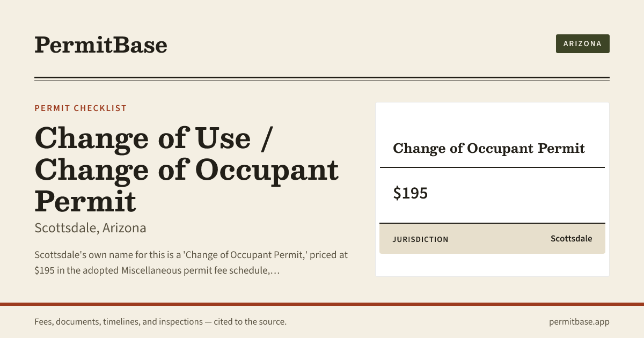This screenshot has width=644, height=338.
Task: Click the Change of Occupant heading line
Action: [x=187, y=170]
